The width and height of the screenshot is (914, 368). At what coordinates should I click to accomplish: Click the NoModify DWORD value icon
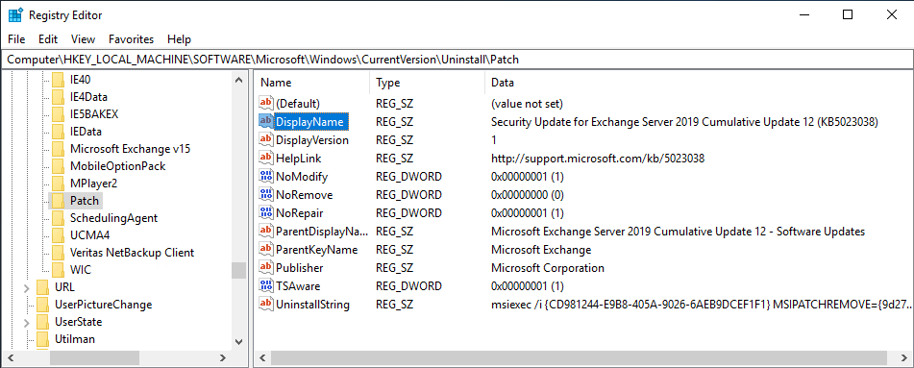tap(266, 176)
